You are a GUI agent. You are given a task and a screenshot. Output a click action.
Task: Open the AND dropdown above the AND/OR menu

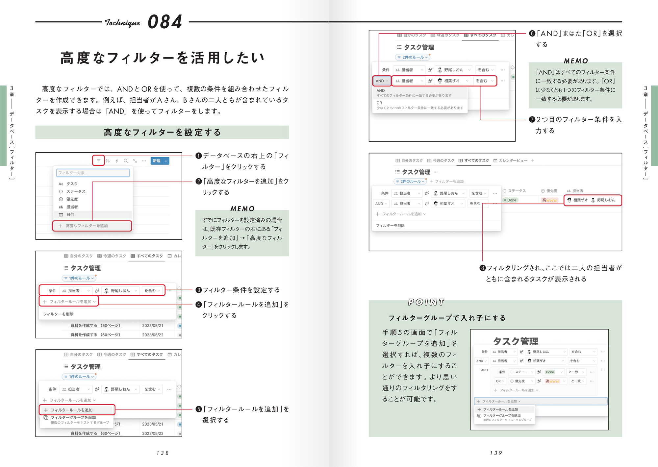[382, 81]
